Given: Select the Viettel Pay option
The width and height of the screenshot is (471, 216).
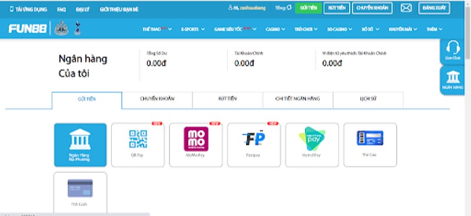Looking at the screenshot, I should (312, 145).
